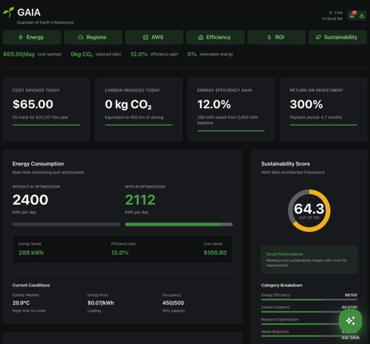The width and height of the screenshot is (370, 344).
Task: Click the Occupancy '450/500' value
Action: click(173, 303)
